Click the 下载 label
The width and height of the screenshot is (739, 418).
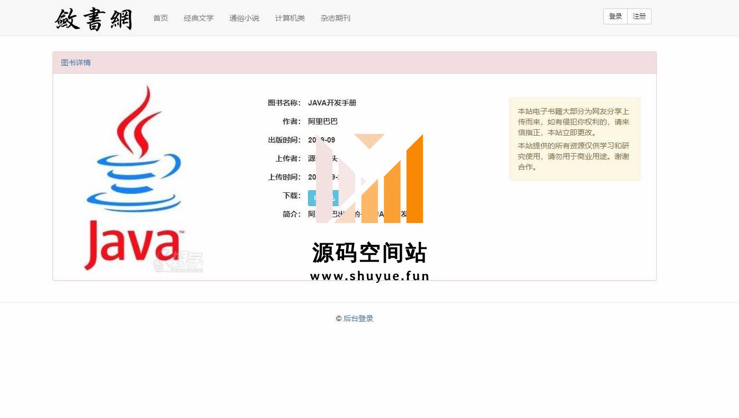click(292, 195)
